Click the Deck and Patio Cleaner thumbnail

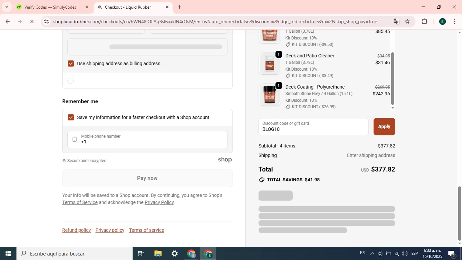click(x=269, y=64)
